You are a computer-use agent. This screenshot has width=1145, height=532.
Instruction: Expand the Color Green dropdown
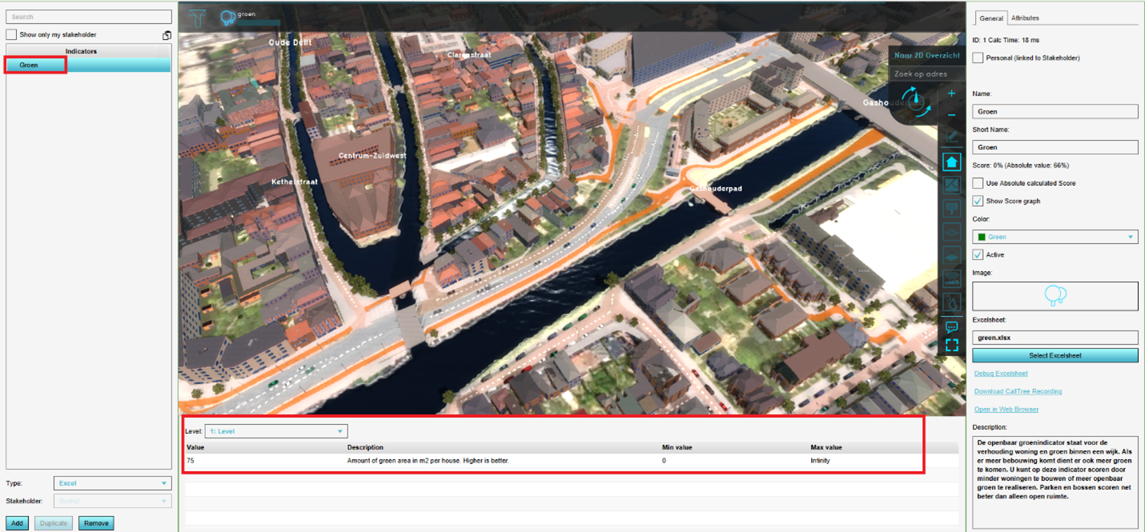pos(1055,237)
